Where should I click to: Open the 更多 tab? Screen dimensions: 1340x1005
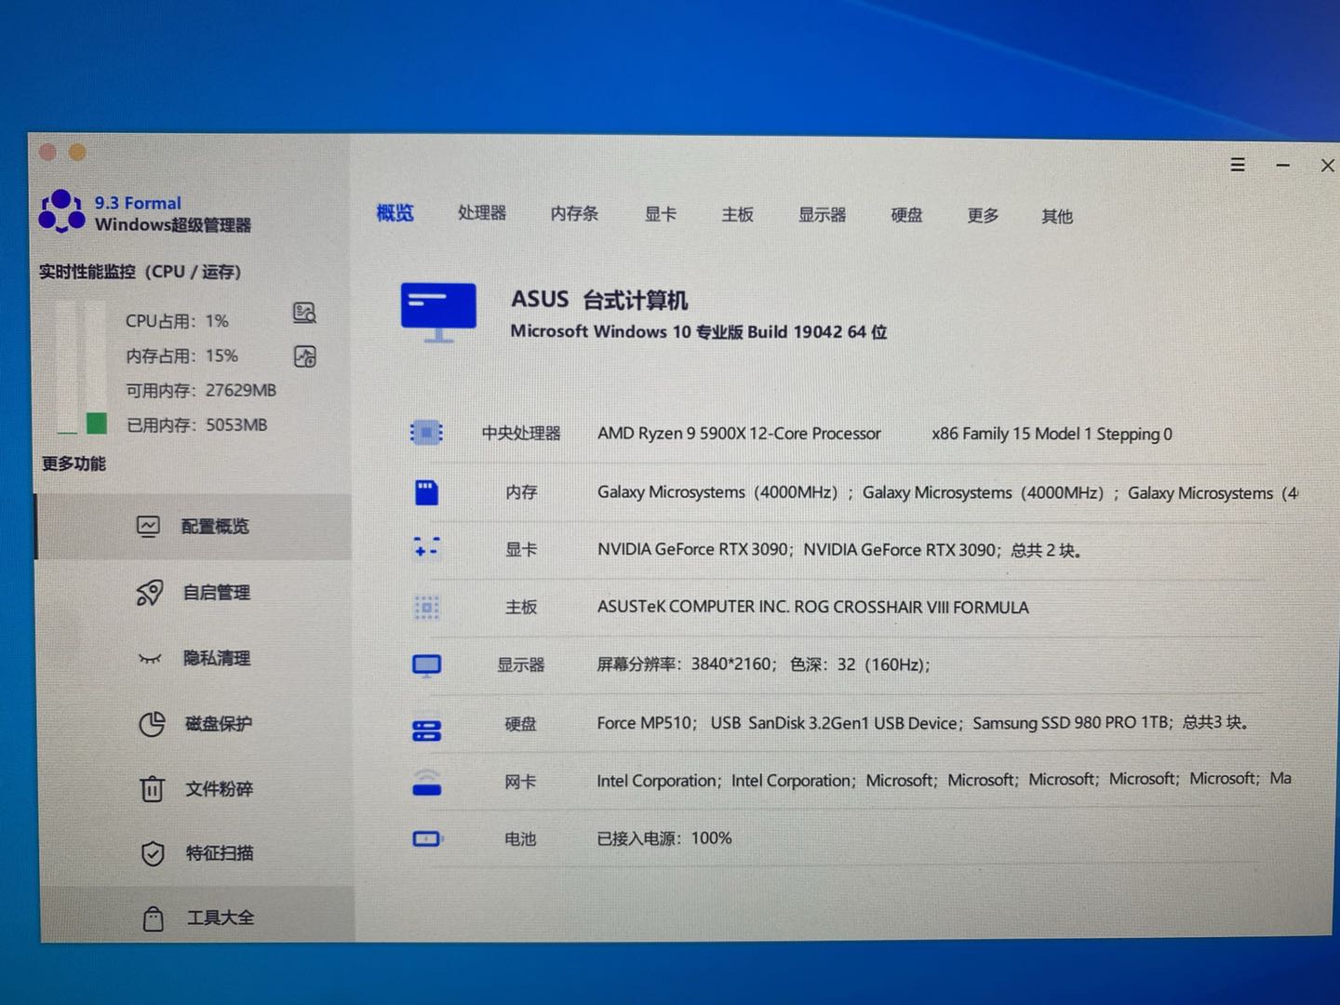pos(983,216)
